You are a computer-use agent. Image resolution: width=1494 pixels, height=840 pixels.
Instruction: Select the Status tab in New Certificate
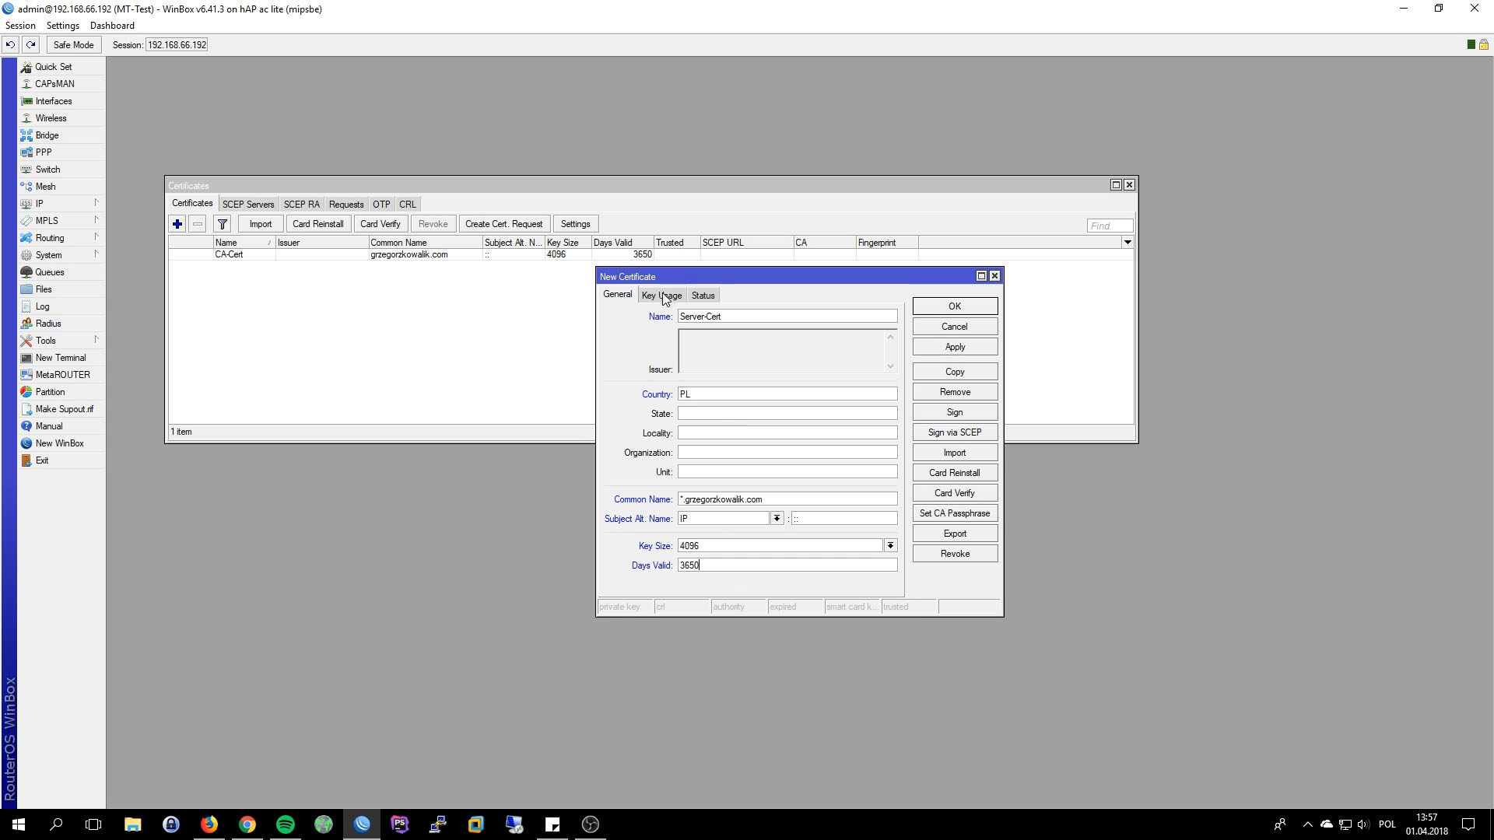pos(703,296)
